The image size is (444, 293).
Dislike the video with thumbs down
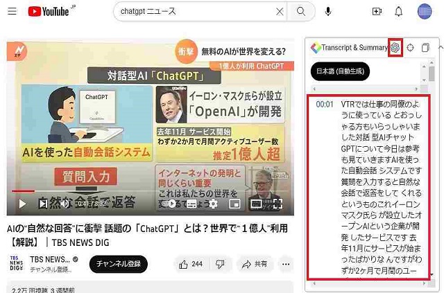click(x=220, y=264)
